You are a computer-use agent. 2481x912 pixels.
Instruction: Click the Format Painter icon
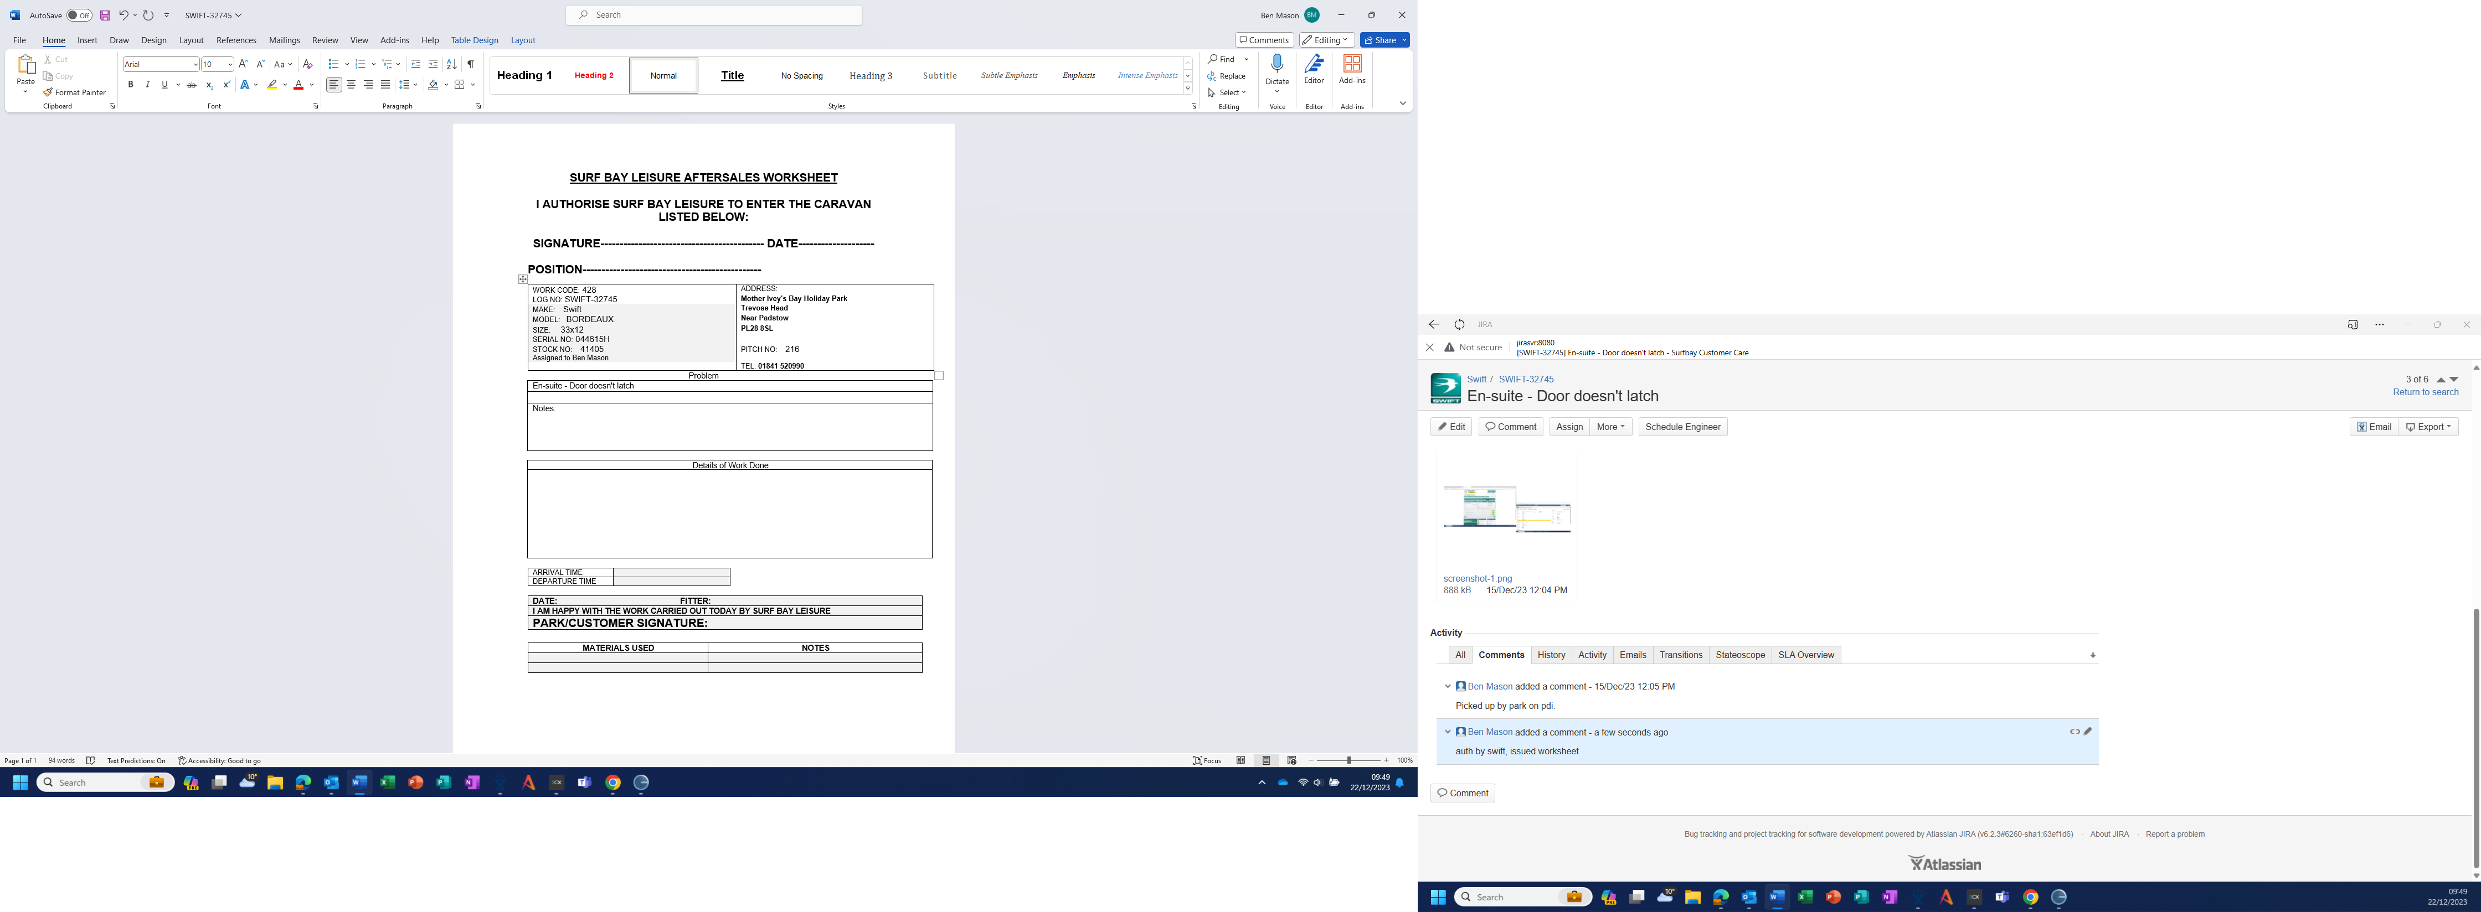[x=47, y=92]
